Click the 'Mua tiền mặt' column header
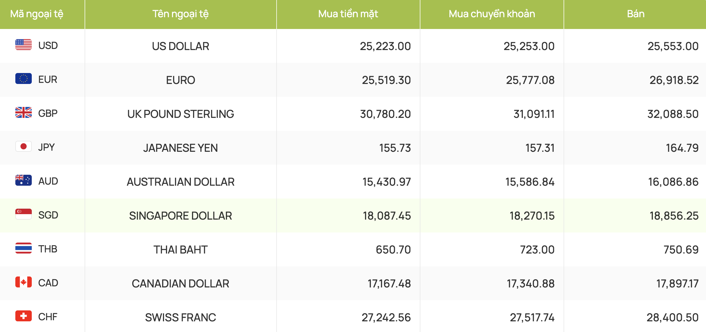The height and width of the screenshot is (332, 706). point(348,14)
